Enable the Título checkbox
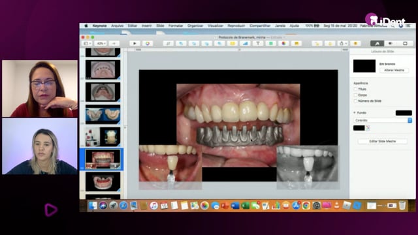Screen dimensions: 418x235 (x=355, y=89)
